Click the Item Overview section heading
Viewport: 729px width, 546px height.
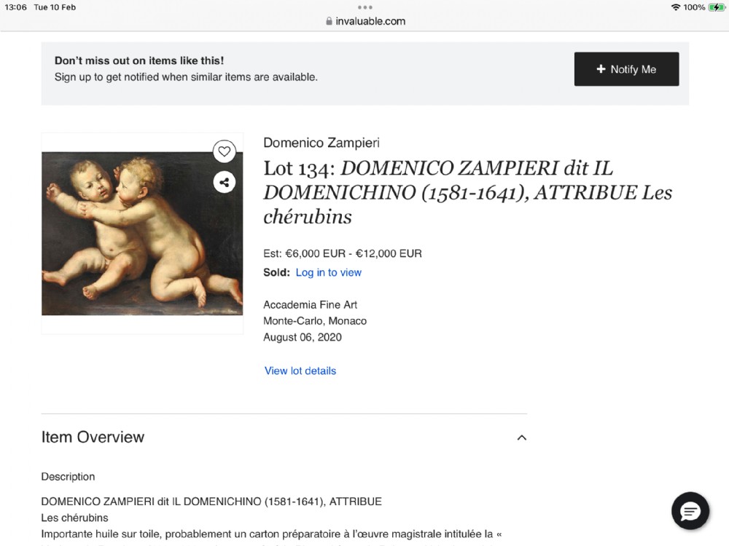point(93,438)
